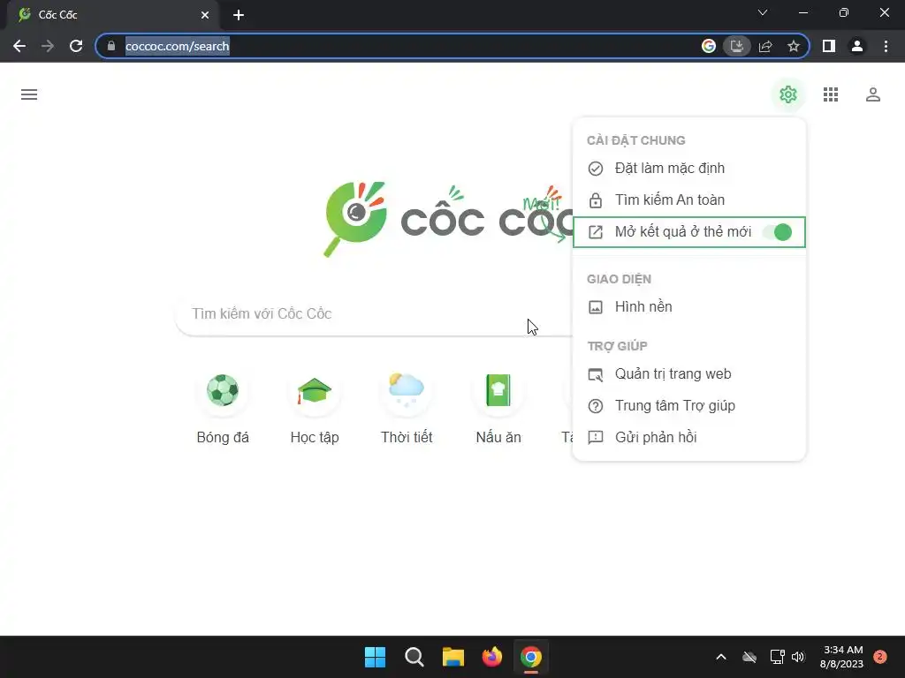The width and height of the screenshot is (905, 678).
Task: Go back with browser back arrow
Action: [x=19, y=46]
